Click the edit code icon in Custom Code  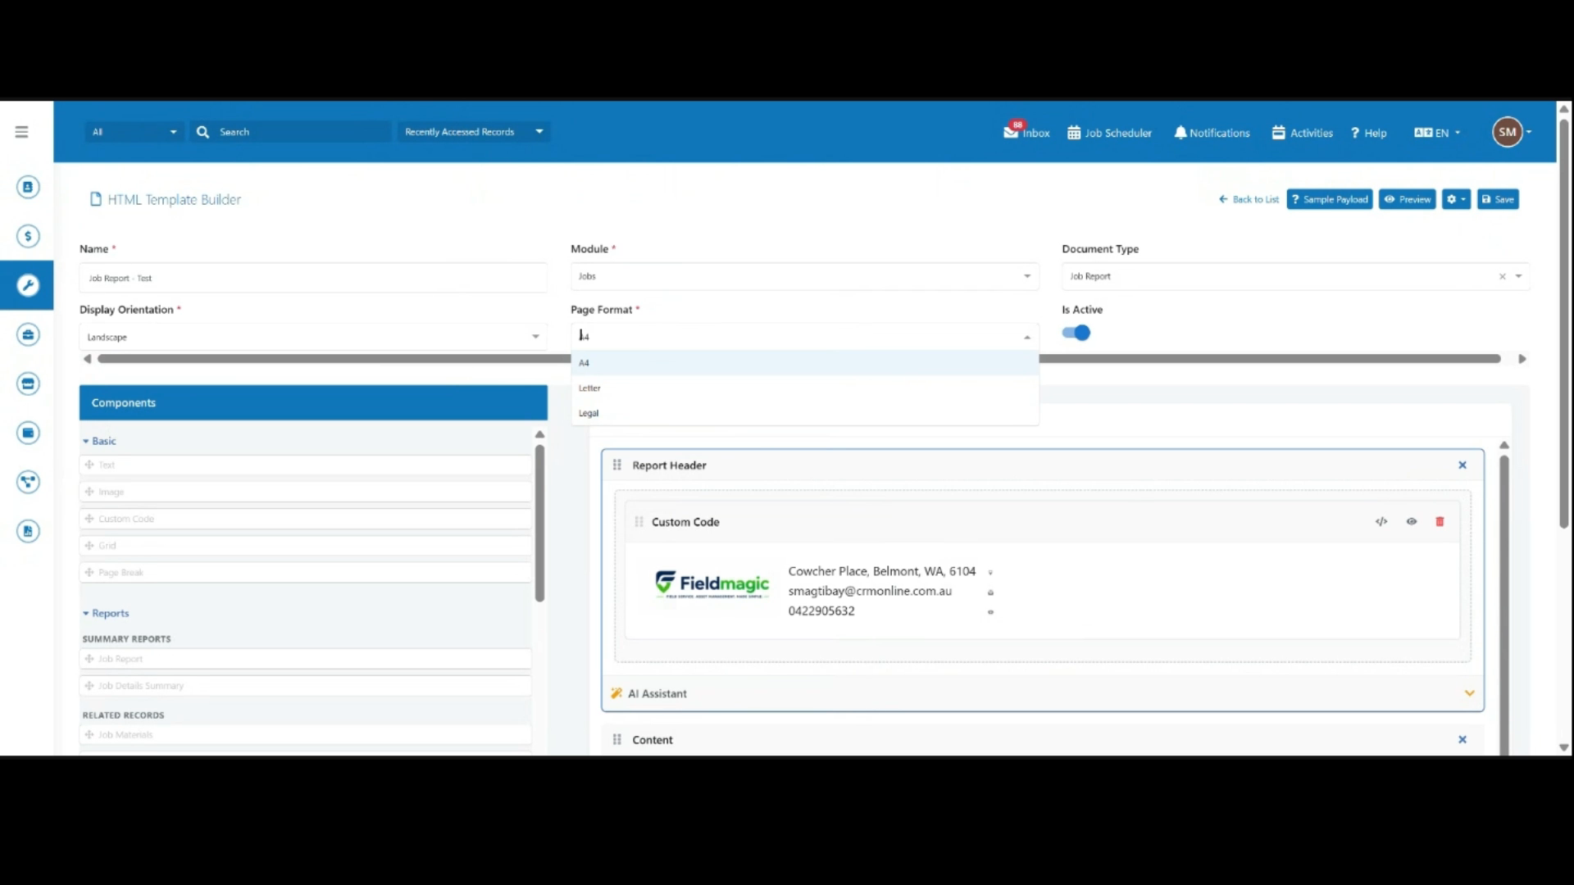[x=1381, y=521]
